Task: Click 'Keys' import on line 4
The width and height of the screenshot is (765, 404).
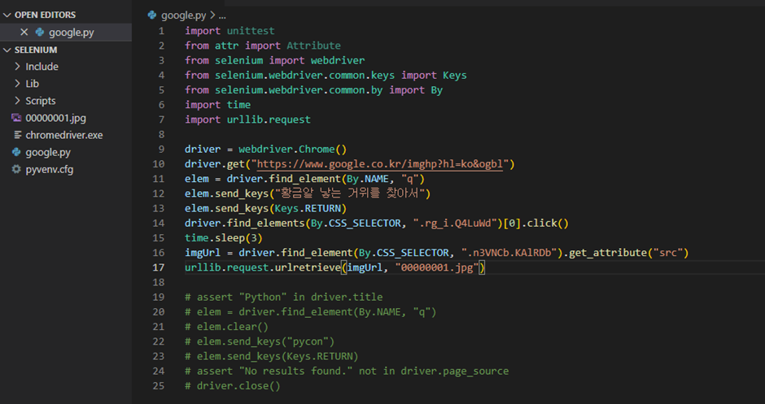Action: pos(455,75)
